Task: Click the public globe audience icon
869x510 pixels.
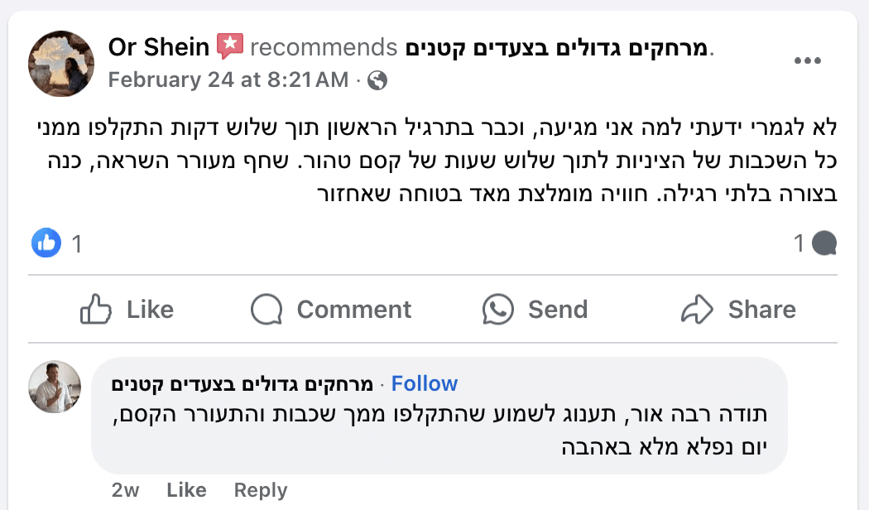Action: point(377,80)
